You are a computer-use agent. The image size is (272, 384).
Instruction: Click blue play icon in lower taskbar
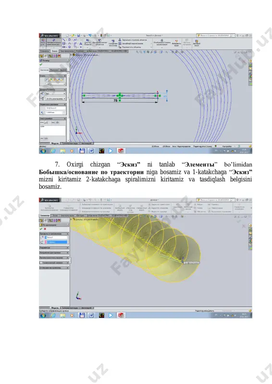coord(111,315)
